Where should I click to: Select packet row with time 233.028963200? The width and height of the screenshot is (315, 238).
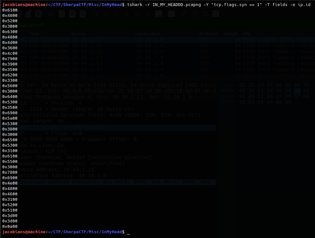point(166,39)
